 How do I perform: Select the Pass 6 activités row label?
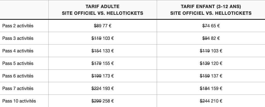coord(18,76)
